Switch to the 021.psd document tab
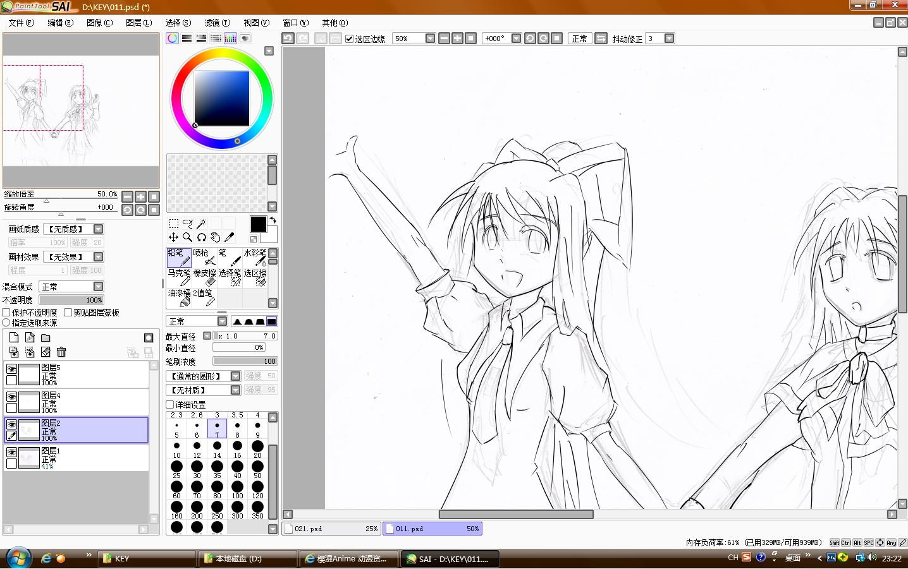This screenshot has height=569, width=908. pos(331,529)
